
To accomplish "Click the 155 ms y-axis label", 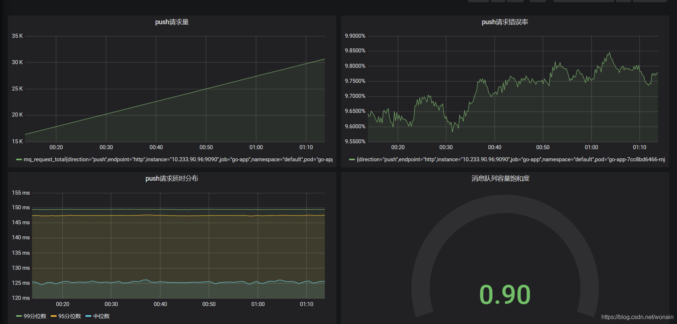I will coord(21,193).
